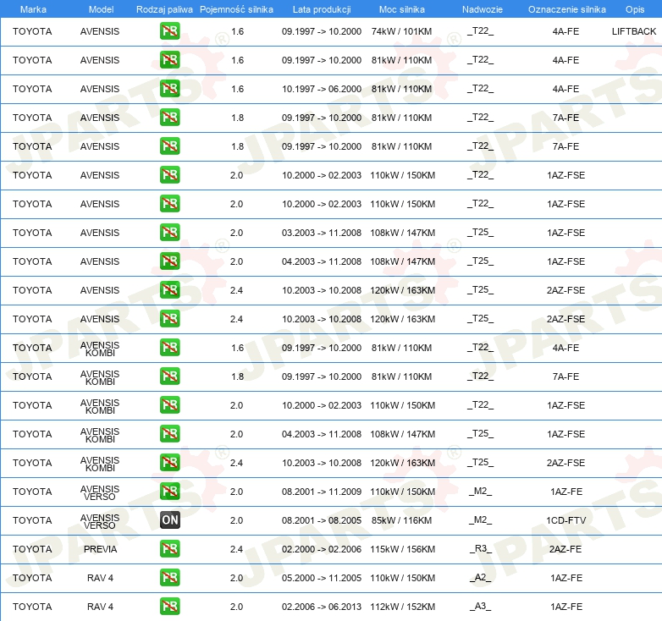This screenshot has width=662, height=621.
Task: Click the Pojemność silnika column header
Action: coord(236,9)
